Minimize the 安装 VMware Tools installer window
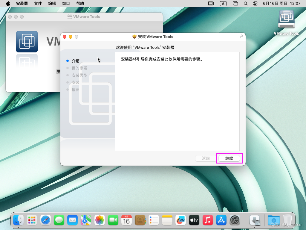This screenshot has height=230, width=306. (71, 37)
